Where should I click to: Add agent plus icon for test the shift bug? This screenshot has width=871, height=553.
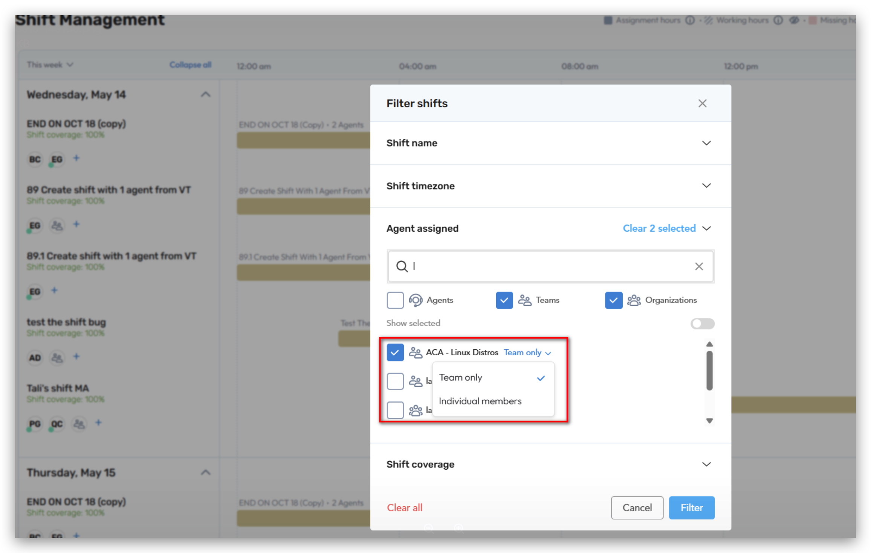76,356
